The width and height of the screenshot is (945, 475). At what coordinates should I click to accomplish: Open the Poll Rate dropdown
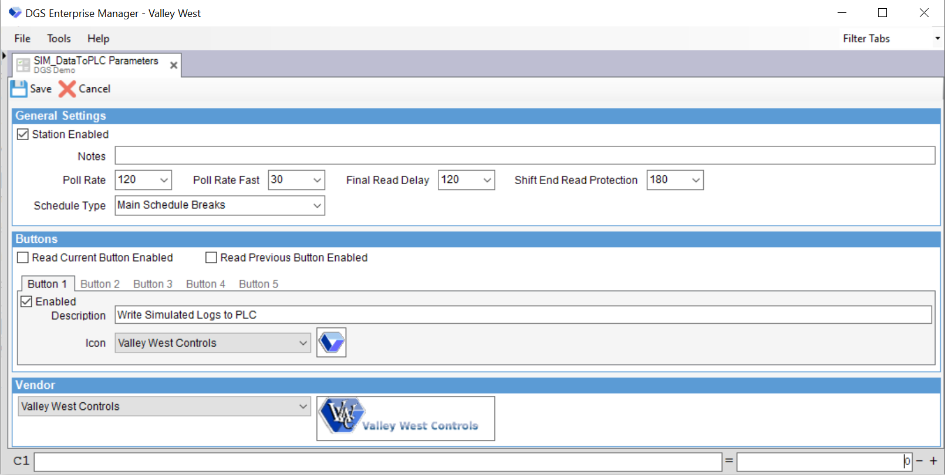[164, 180]
